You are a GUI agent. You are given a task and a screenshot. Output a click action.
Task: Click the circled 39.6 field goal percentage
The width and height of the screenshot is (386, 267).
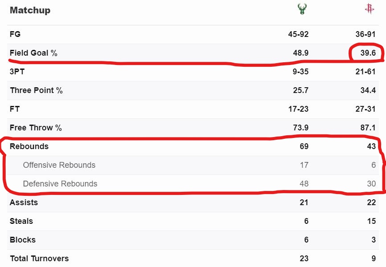(x=367, y=53)
